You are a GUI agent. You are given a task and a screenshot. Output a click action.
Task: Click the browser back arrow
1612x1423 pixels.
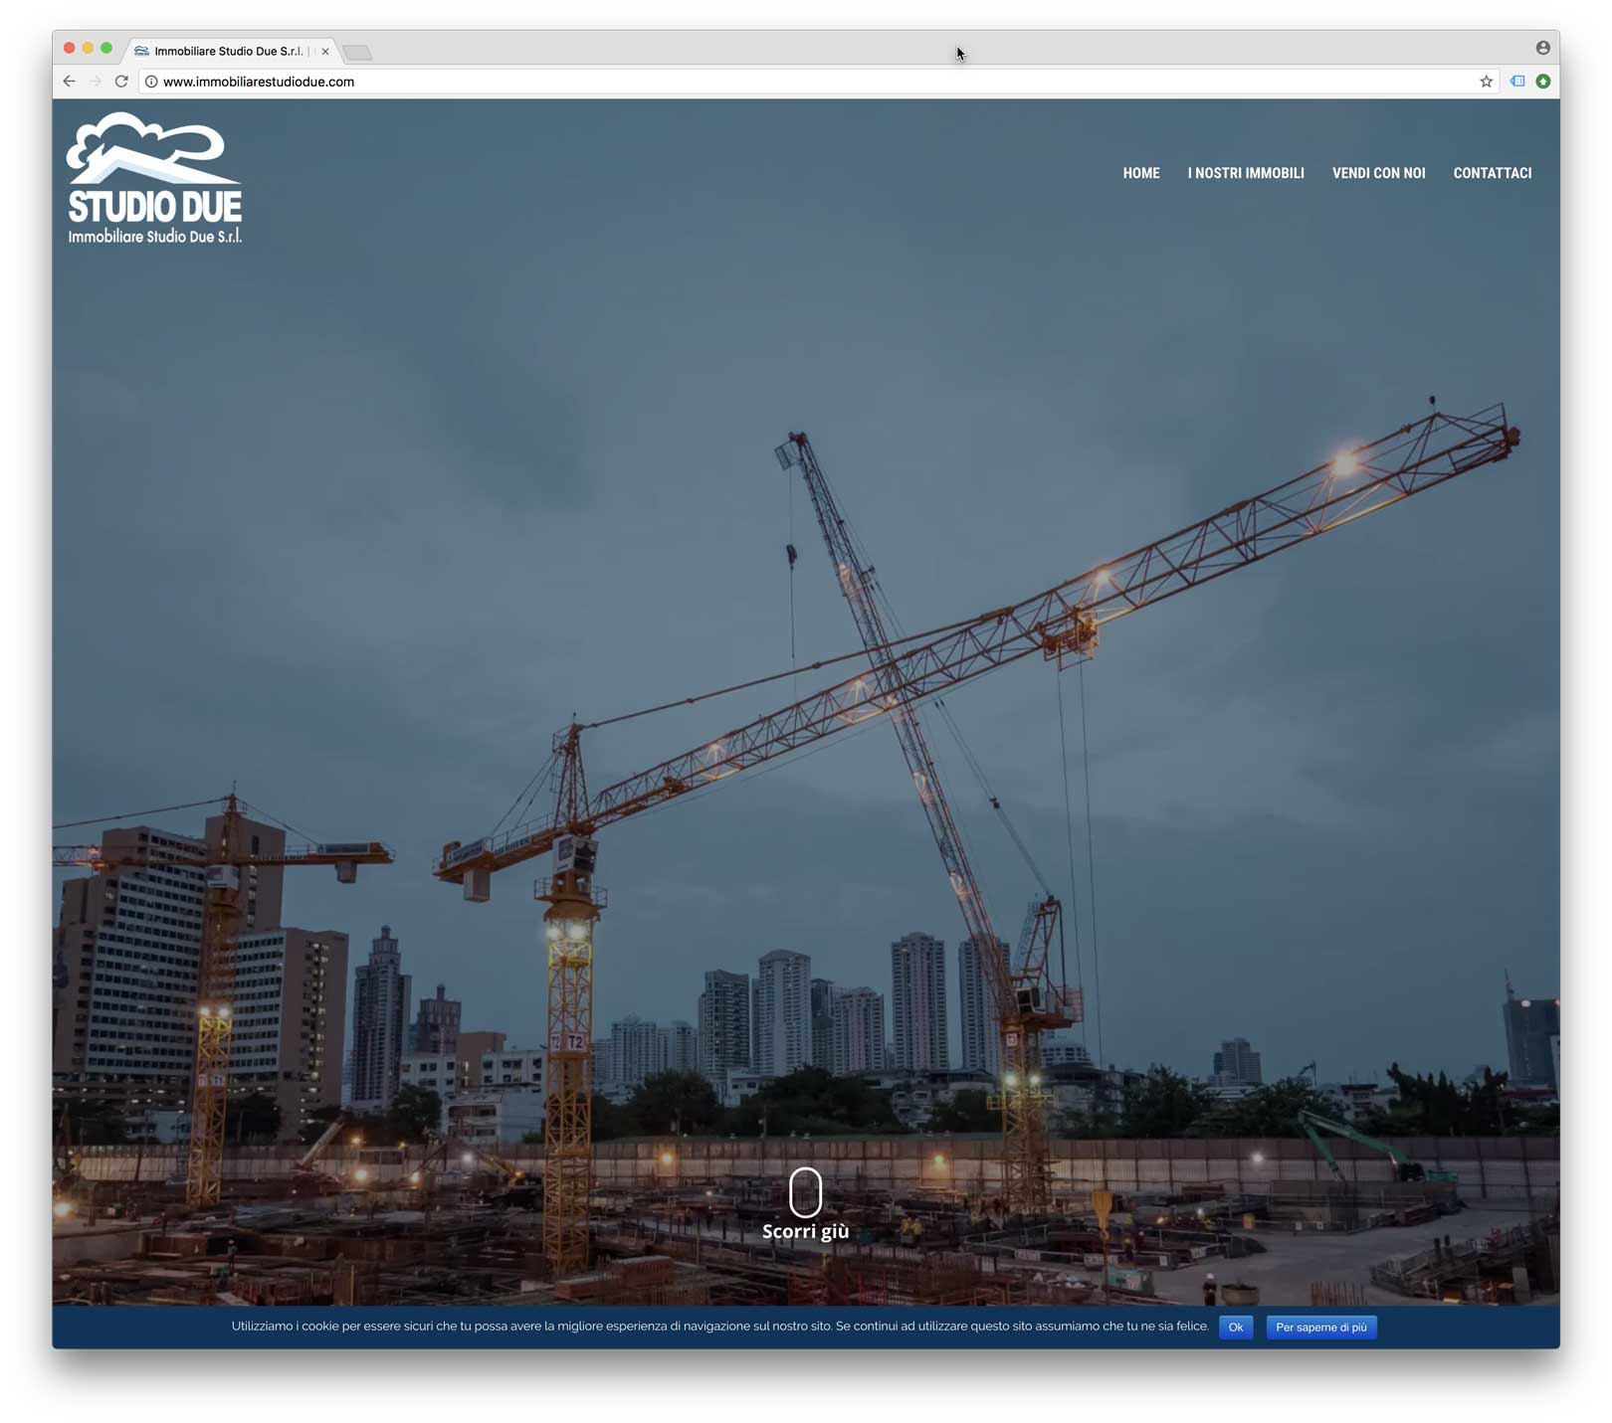pos(69,82)
